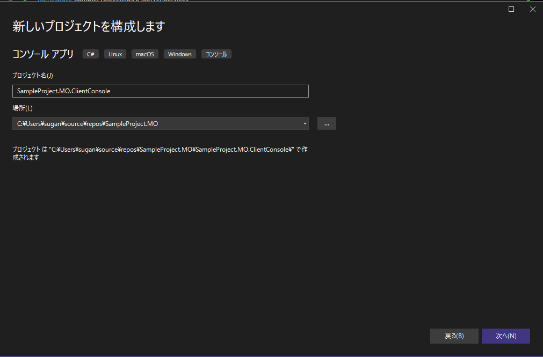Image resolution: width=543 pixels, height=357 pixels.
Task: Click the 新しいプロジェクトを構成します title
Action: [89, 26]
